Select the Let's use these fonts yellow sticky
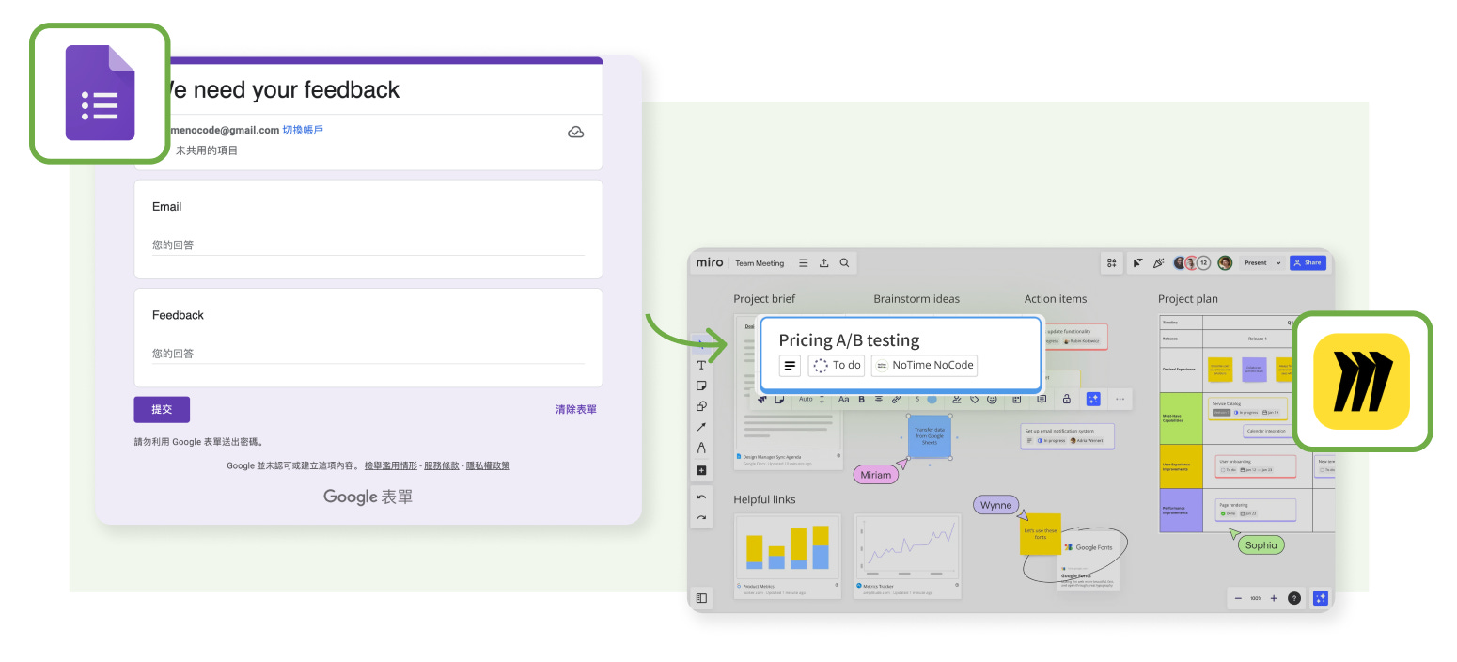This screenshot has height=662, width=1457. 1041,534
